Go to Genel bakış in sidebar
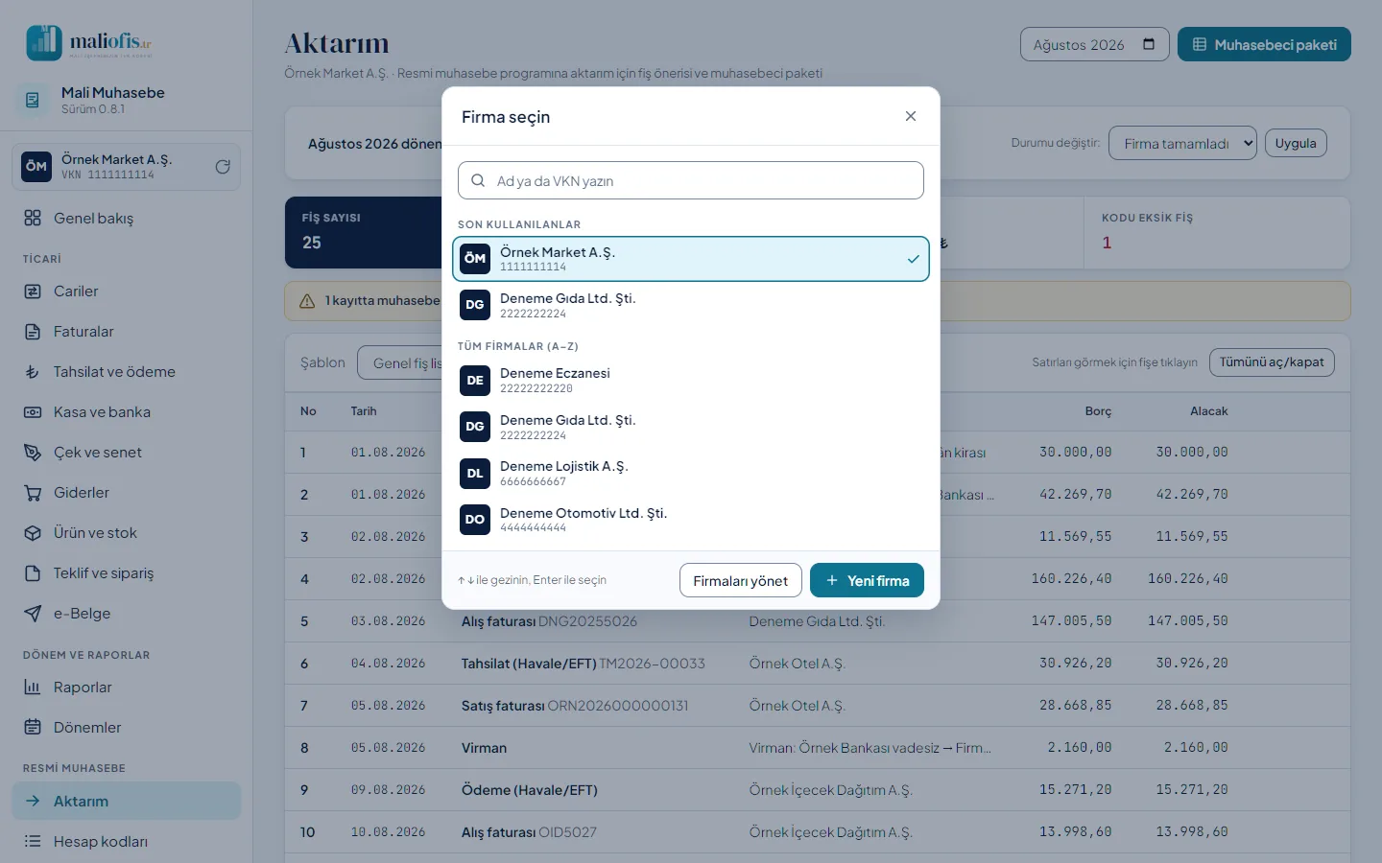Screen dimensions: 1382x863 (126, 219)
